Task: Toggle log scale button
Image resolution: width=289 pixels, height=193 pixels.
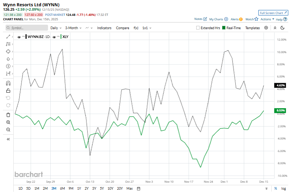Action: click(x=283, y=189)
